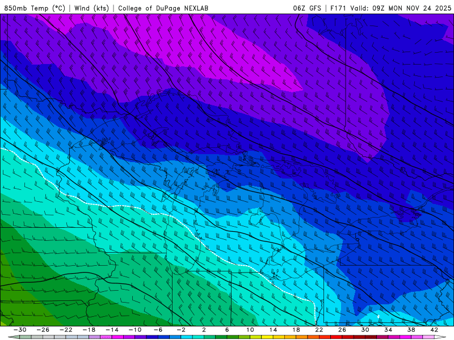Click the 2 value on the temperature scale
Viewport: 454px width, 340px height.
click(204, 330)
